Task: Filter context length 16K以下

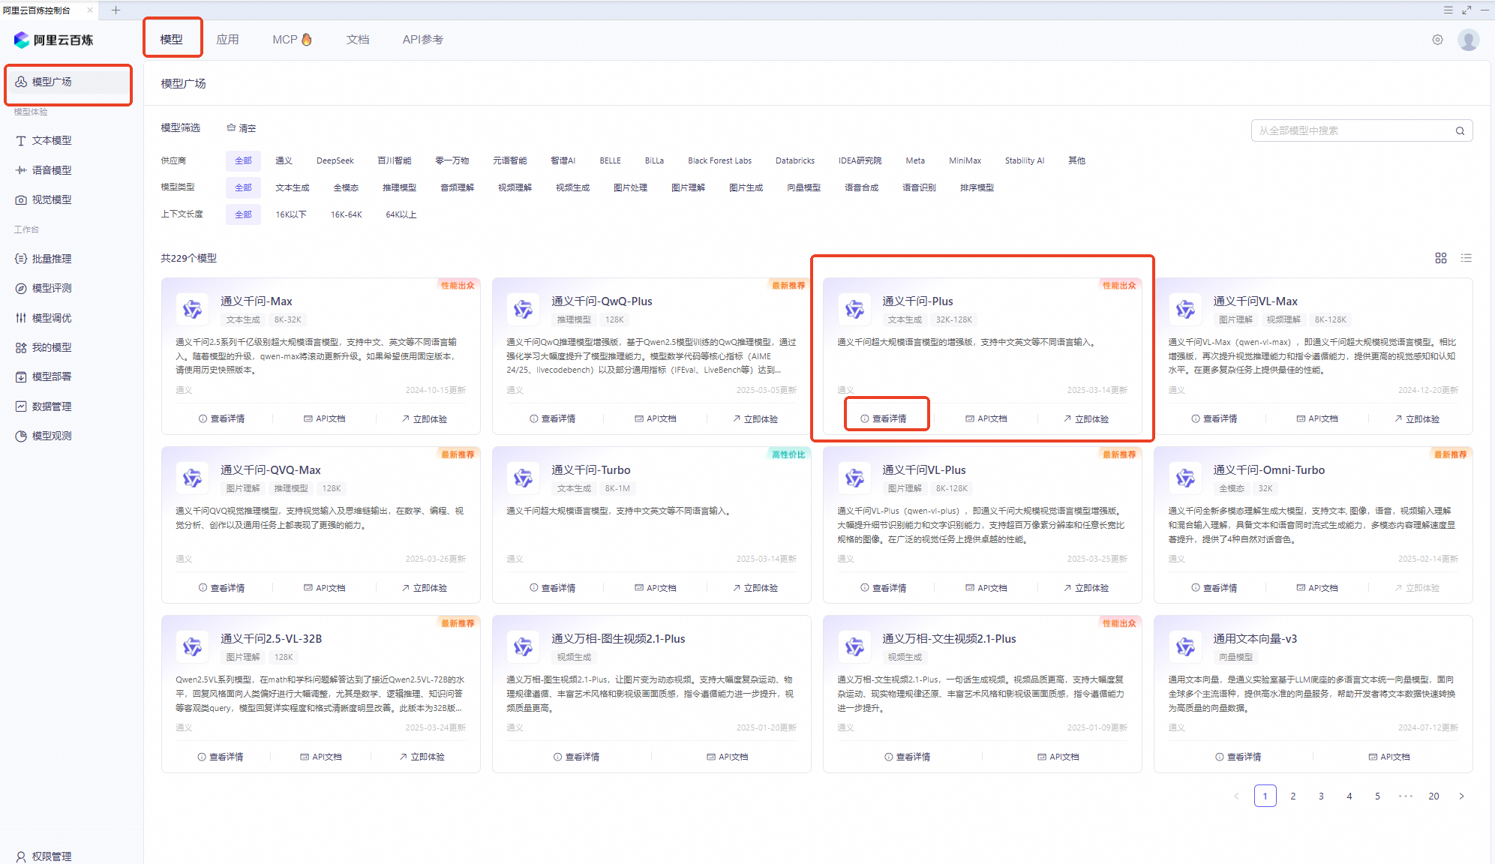Action: [291, 214]
